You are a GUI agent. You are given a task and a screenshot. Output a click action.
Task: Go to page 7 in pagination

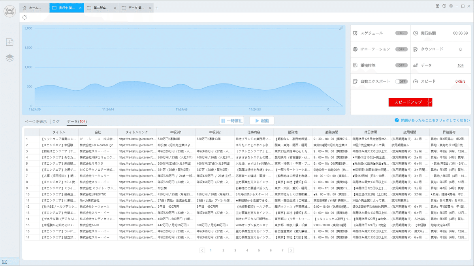point(282,250)
